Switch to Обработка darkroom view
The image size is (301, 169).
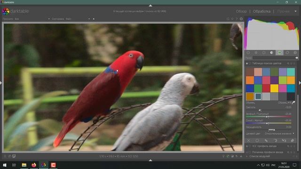tap(261, 11)
